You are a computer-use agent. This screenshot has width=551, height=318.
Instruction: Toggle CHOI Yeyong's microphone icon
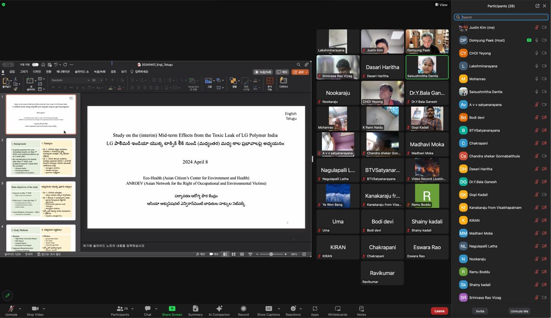tap(536, 53)
